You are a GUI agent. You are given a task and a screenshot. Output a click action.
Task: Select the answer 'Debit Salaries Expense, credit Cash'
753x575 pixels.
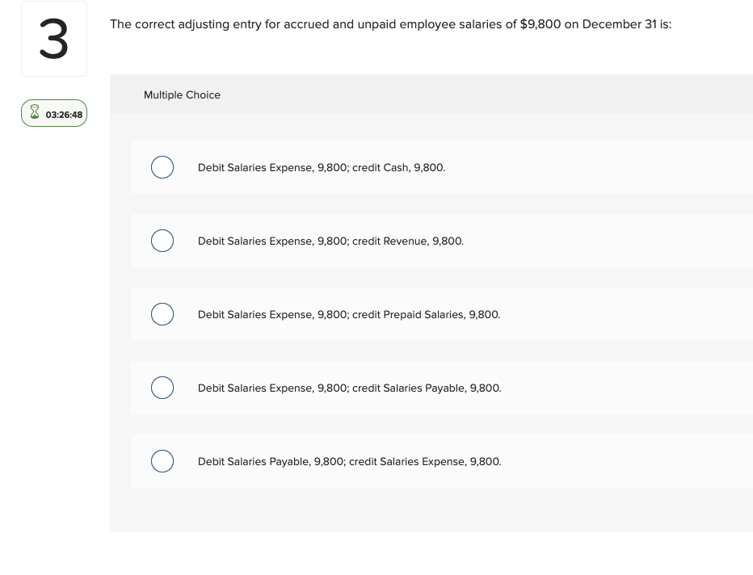pos(322,167)
